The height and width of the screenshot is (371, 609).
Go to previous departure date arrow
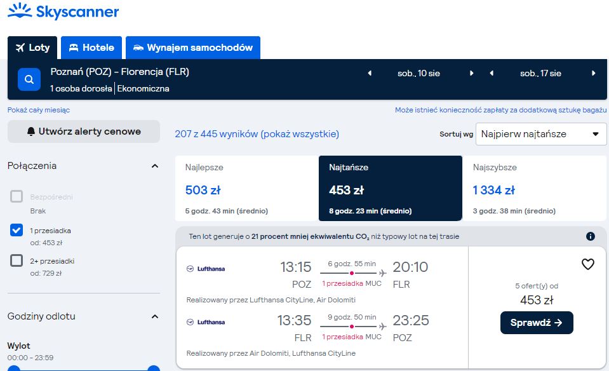[x=370, y=73]
